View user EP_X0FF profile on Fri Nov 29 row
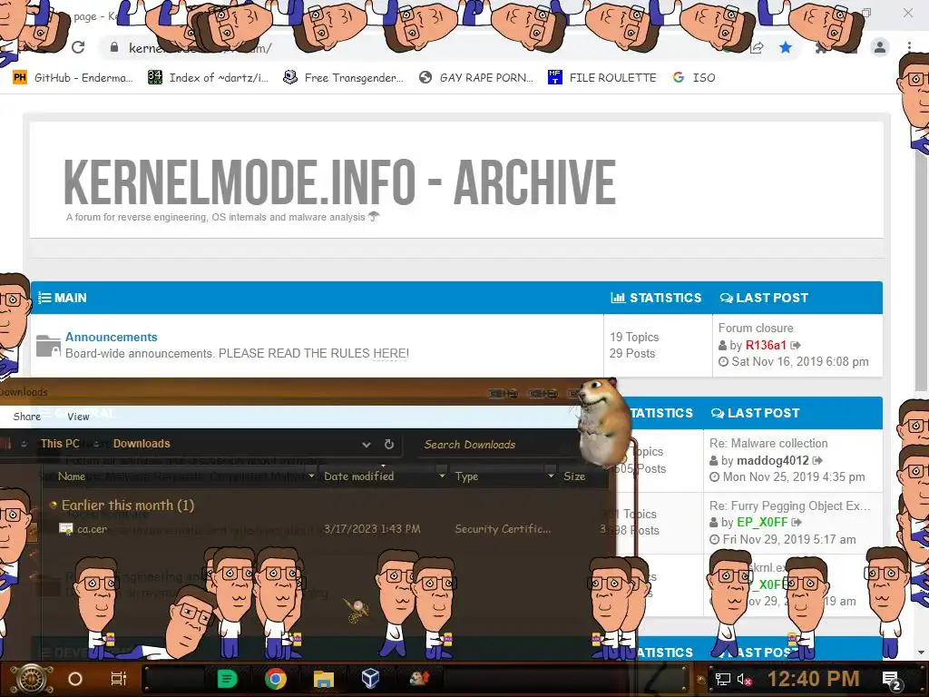Image resolution: width=929 pixels, height=697 pixels. pyautogui.click(x=762, y=522)
